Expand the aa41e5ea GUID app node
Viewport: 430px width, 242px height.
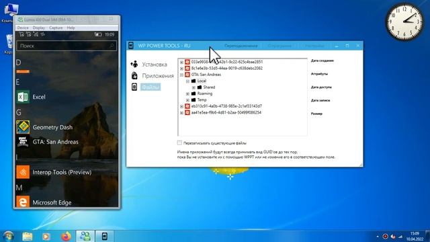[181, 113]
